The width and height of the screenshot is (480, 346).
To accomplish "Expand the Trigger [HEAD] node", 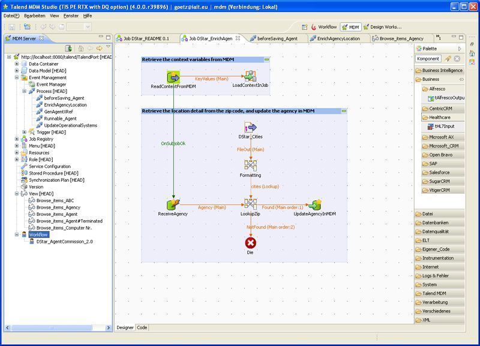I will click(25, 132).
